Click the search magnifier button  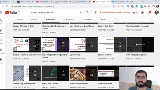[x=87, y=12]
